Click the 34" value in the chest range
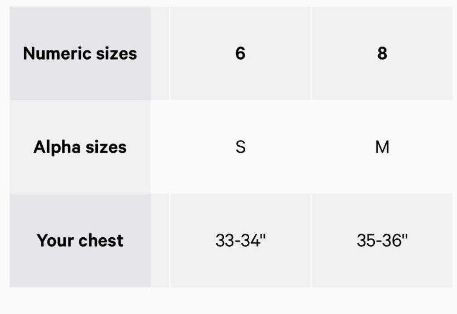Image resolution: width=457 pixels, height=314 pixels. tap(255, 240)
